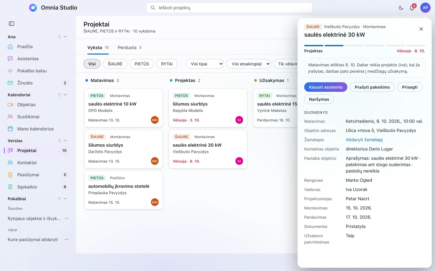Switch to dark mode moon icon

tap(401, 8)
